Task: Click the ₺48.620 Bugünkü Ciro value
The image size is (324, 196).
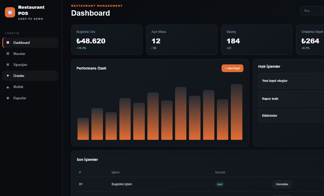Action: [x=91, y=41]
